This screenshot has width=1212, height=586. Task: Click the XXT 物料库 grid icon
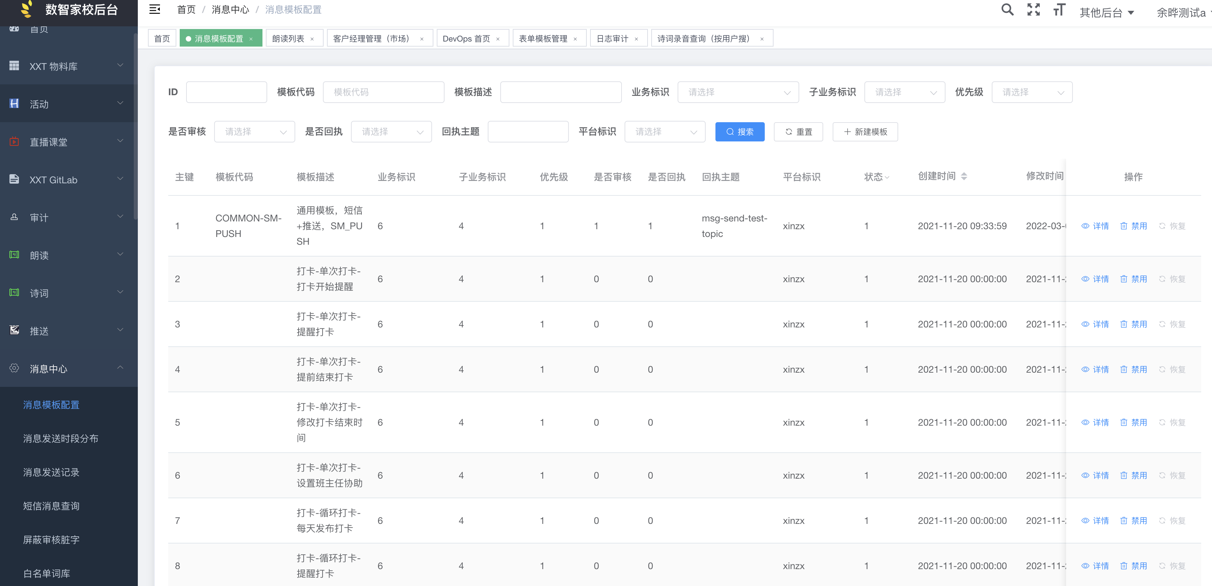coord(14,66)
